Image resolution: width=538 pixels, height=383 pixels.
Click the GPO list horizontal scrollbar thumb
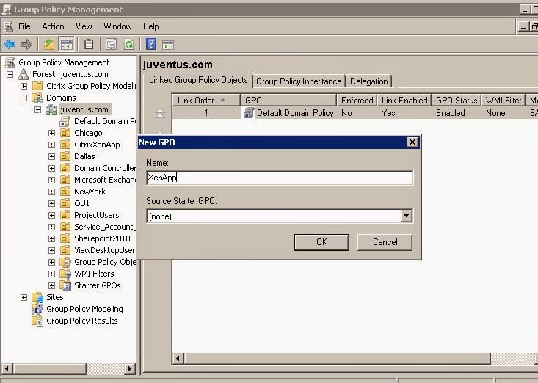tap(338, 359)
